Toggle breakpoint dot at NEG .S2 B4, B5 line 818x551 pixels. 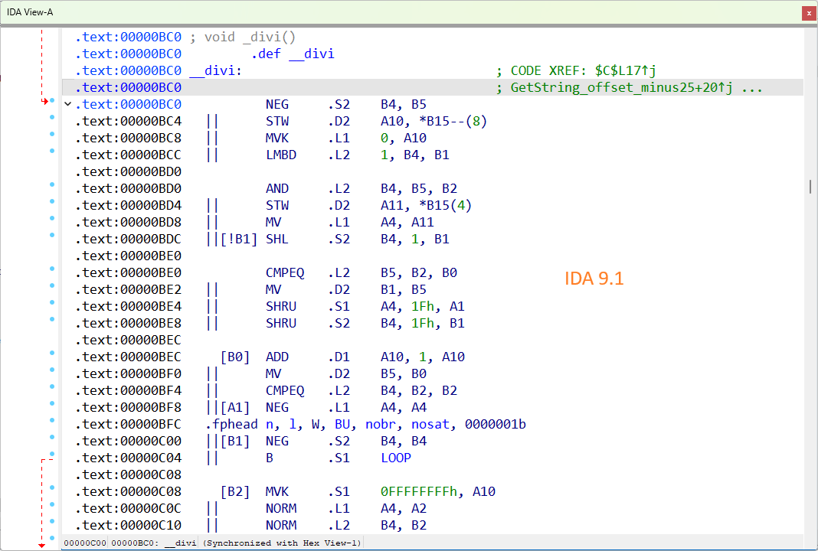[x=52, y=100]
